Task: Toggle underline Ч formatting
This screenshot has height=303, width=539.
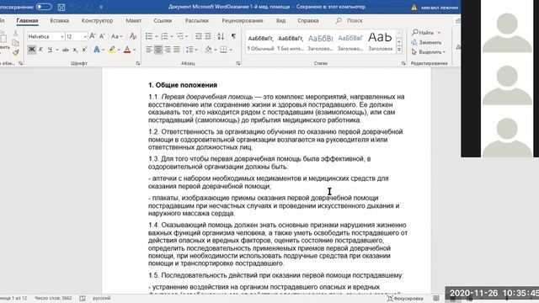Action: point(50,50)
